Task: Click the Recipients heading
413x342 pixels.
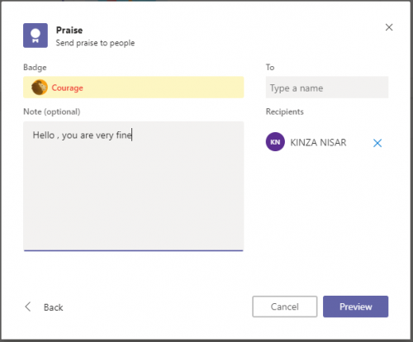Action: click(285, 112)
